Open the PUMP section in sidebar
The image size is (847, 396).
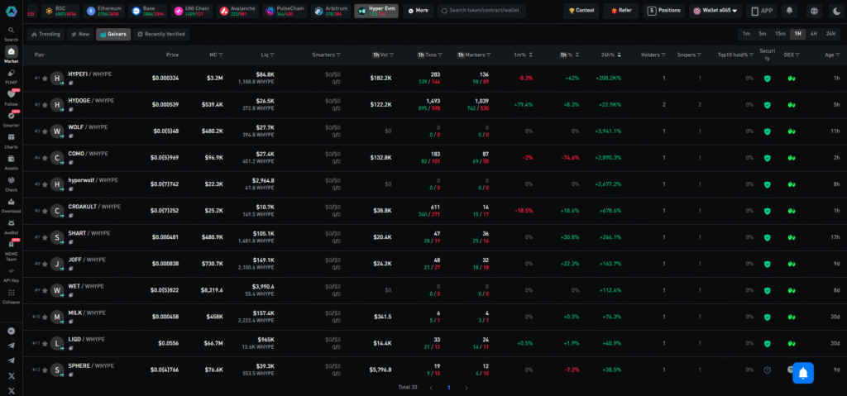coord(12,76)
